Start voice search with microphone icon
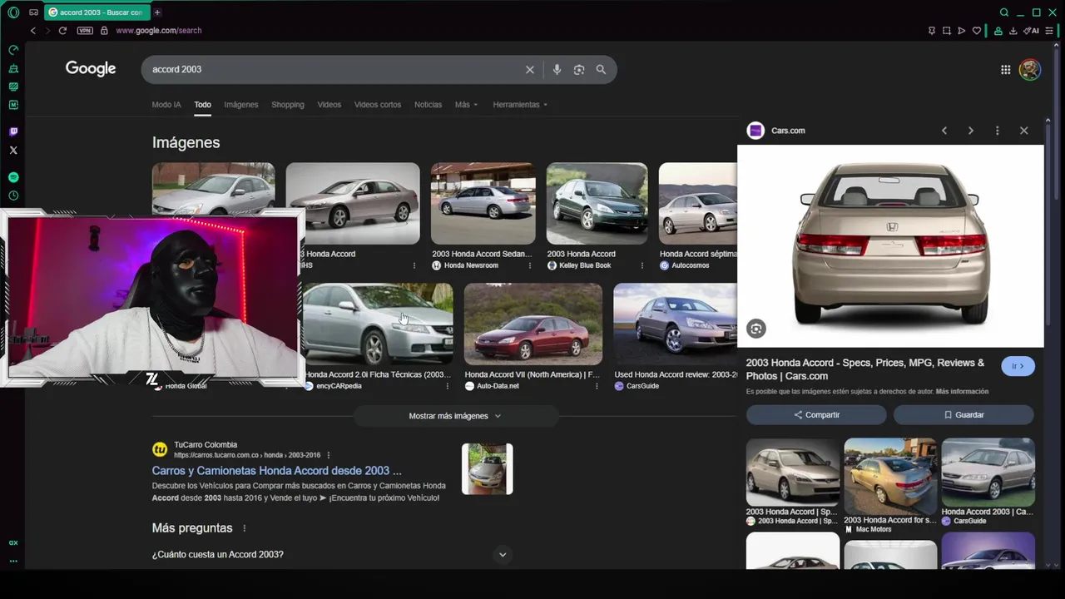Image resolution: width=1065 pixels, height=599 pixels. pos(557,70)
